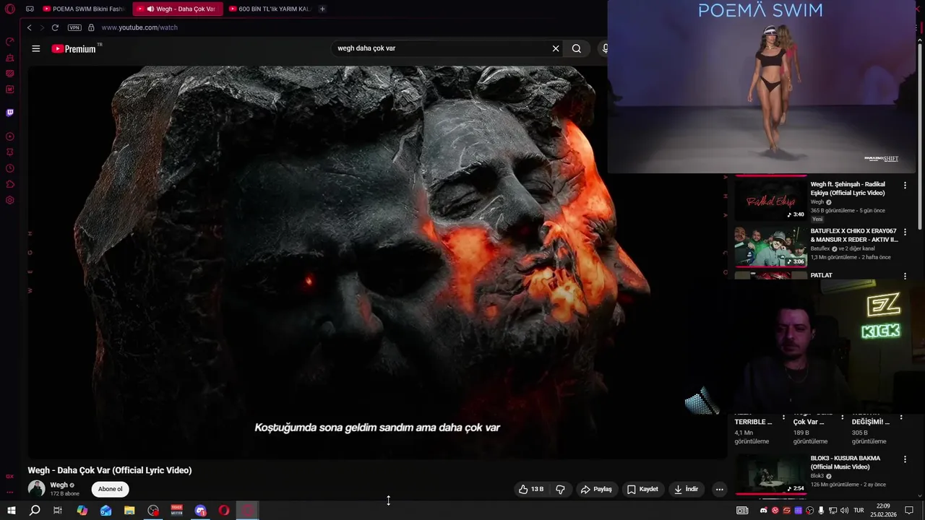The height and width of the screenshot is (520, 925).
Task: Open Task View on taskbar
Action: 58,511
